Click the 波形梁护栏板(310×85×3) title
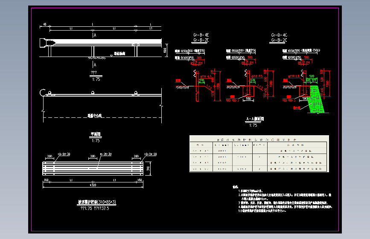This screenshot has width=370, height=239. [97, 202]
